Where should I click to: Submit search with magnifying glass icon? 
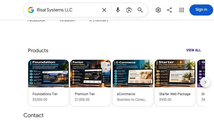140,10
